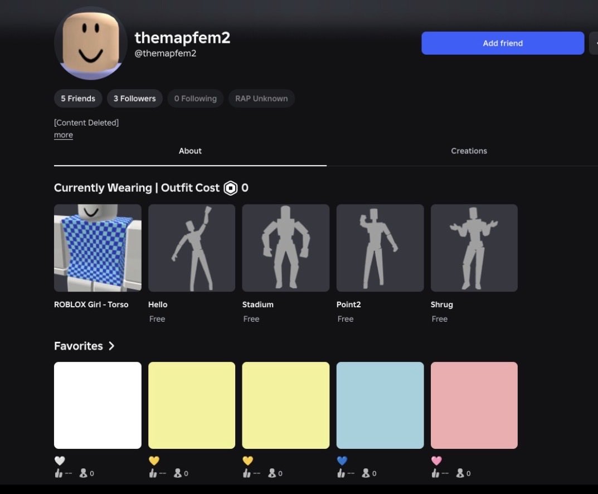Click the Point2 item name
The width and height of the screenshot is (598, 494).
[348, 304]
